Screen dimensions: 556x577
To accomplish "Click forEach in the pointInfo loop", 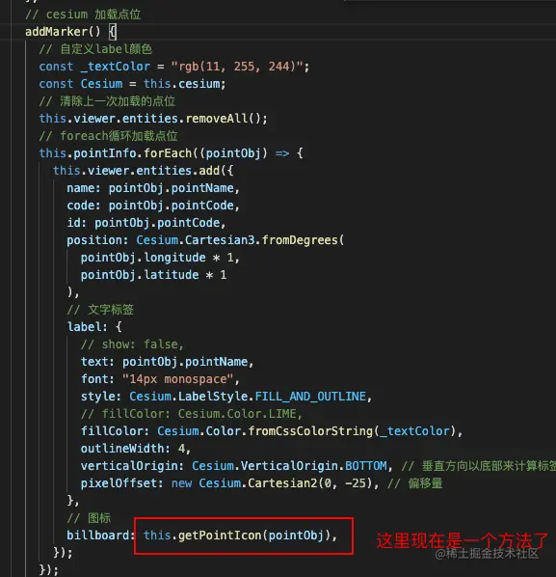I will point(168,153).
